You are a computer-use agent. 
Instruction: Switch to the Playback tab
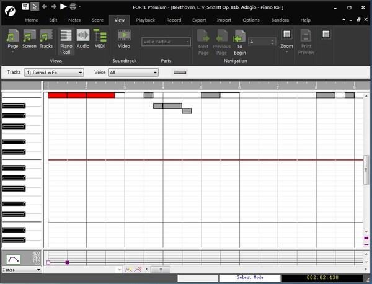[x=145, y=20]
